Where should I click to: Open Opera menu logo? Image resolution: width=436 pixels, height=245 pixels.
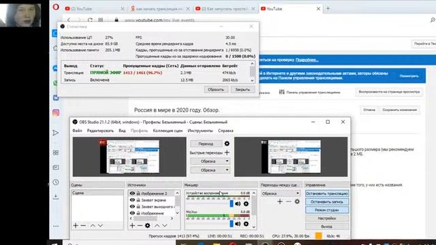(56, 7)
